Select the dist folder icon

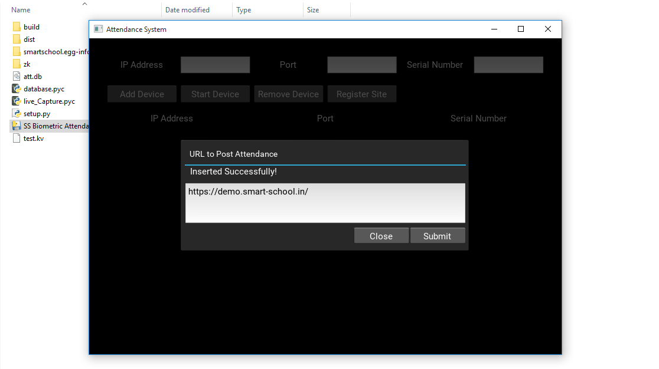(17, 39)
